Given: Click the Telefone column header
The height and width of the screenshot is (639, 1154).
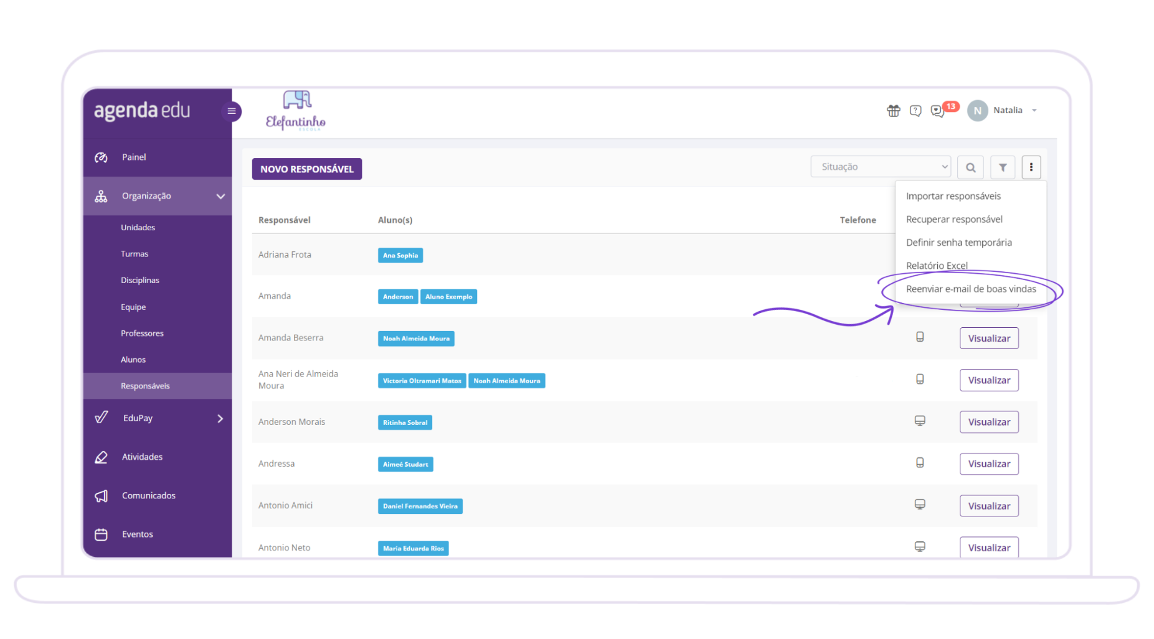Looking at the screenshot, I should coord(858,220).
